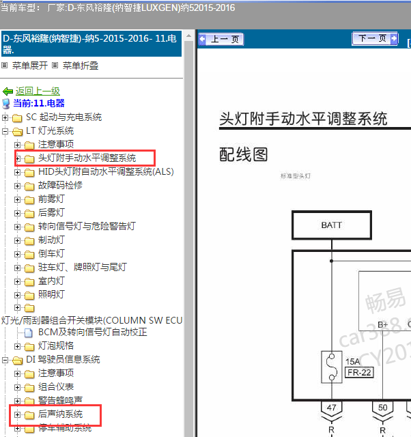Click the folder icon of 转向信号灯与危险警告灯
This screenshot has width=411, height=437.
point(29,227)
